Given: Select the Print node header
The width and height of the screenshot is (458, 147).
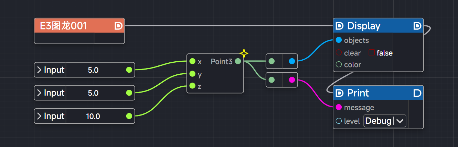Looking at the screenshot, I should pyautogui.click(x=378, y=93).
